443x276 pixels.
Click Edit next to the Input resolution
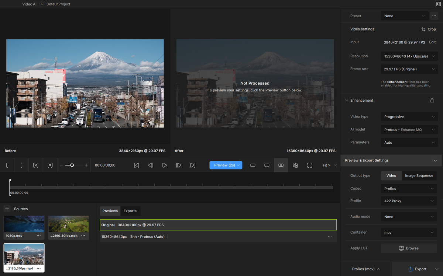(x=432, y=42)
